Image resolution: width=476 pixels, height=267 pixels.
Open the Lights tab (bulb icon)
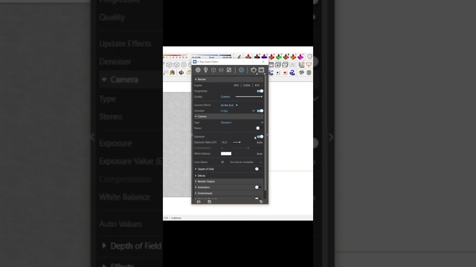pyautogui.click(x=206, y=70)
